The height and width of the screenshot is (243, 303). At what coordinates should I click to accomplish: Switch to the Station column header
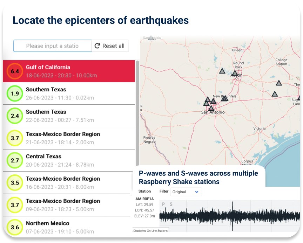coord(145,192)
